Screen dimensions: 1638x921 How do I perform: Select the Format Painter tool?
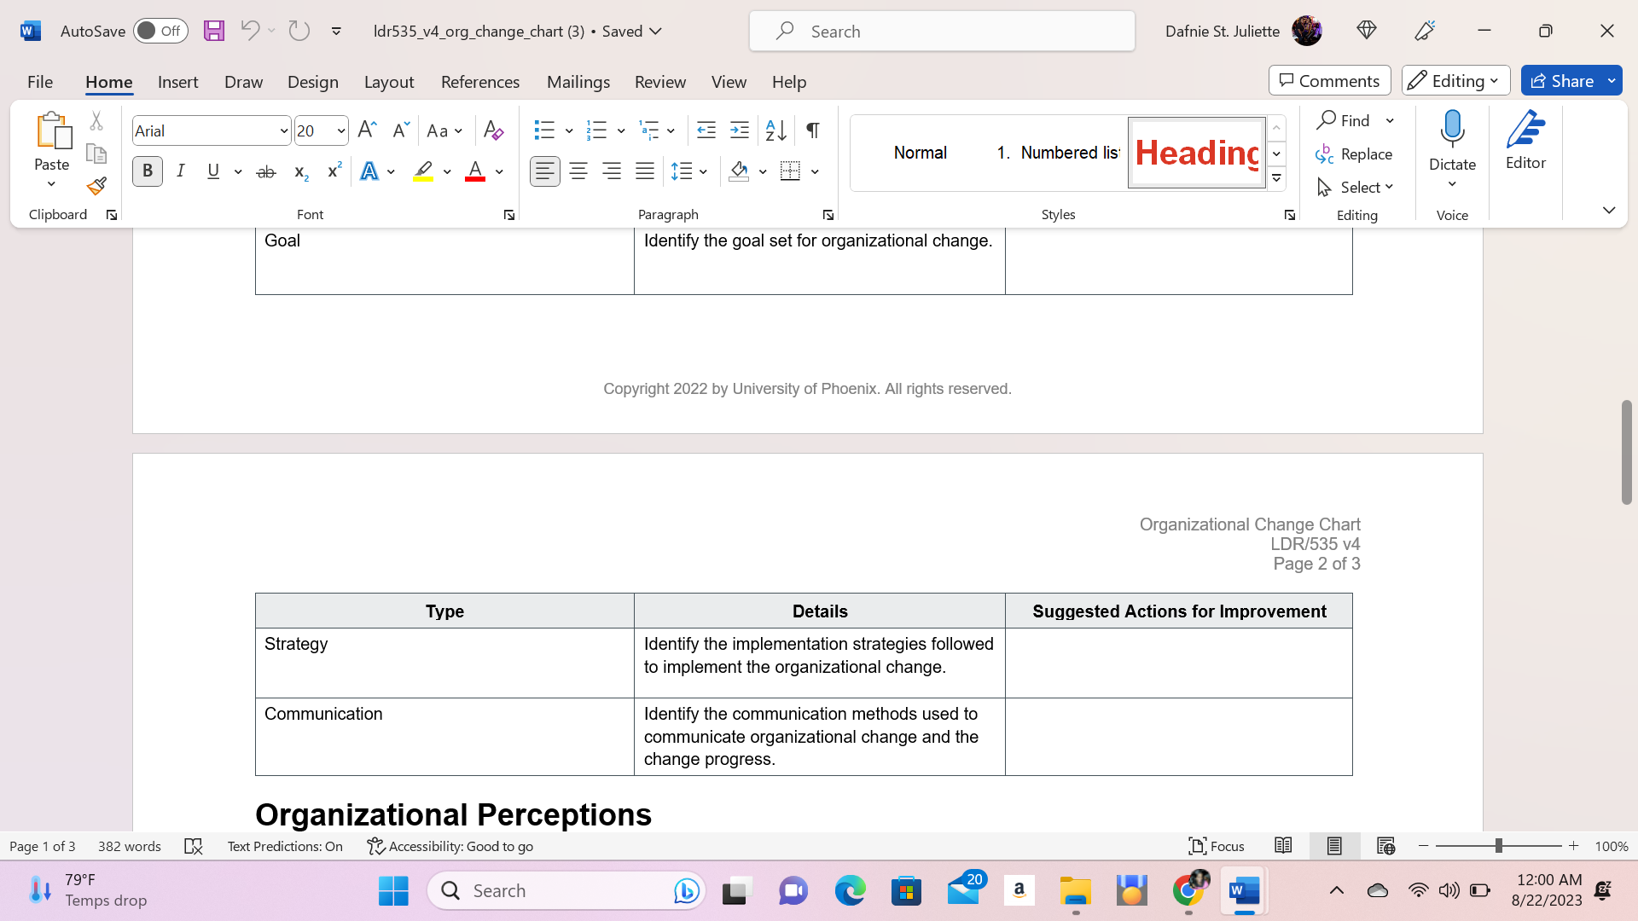tap(96, 186)
